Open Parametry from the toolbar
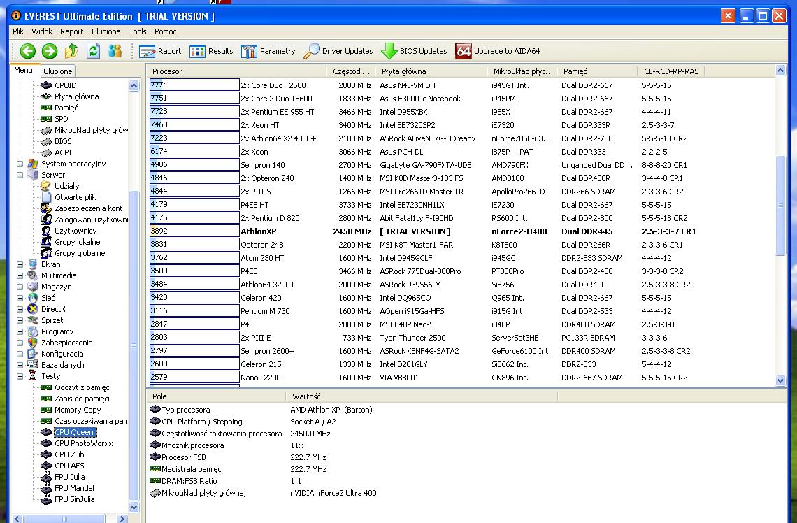The image size is (797, 523). click(x=268, y=51)
